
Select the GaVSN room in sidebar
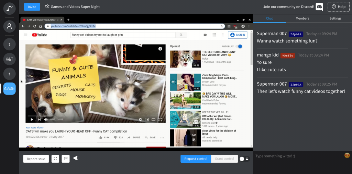[x=10, y=88]
